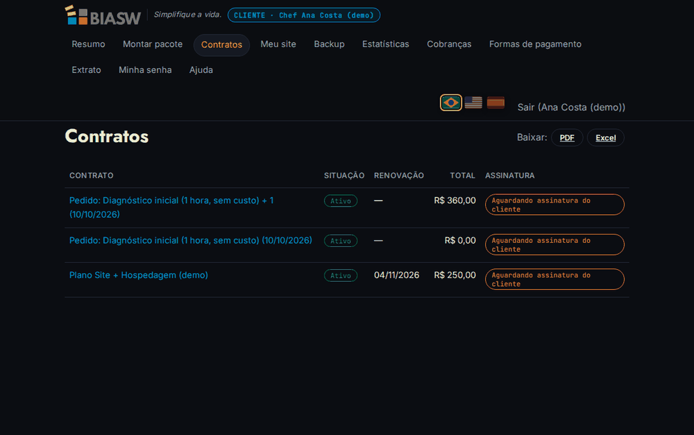This screenshot has width=694, height=435.
Task: Click the BIASW logo
Action: pyautogui.click(x=103, y=15)
